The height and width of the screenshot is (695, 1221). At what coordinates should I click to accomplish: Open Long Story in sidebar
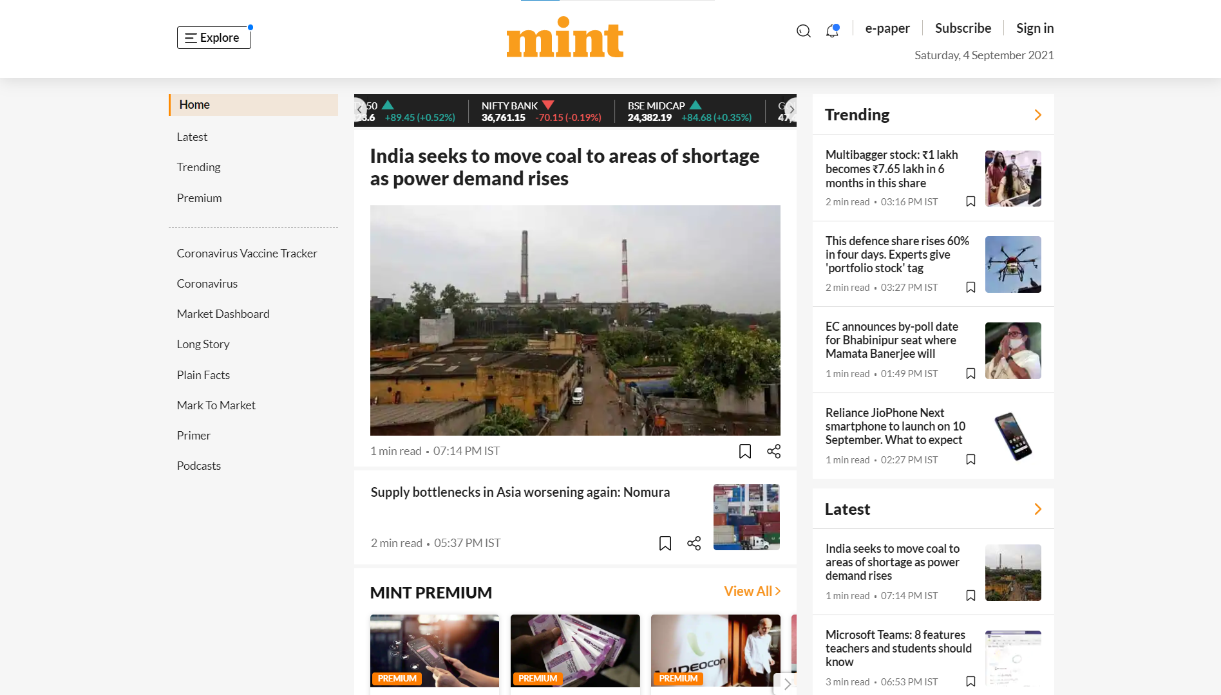(x=203, y=344)
